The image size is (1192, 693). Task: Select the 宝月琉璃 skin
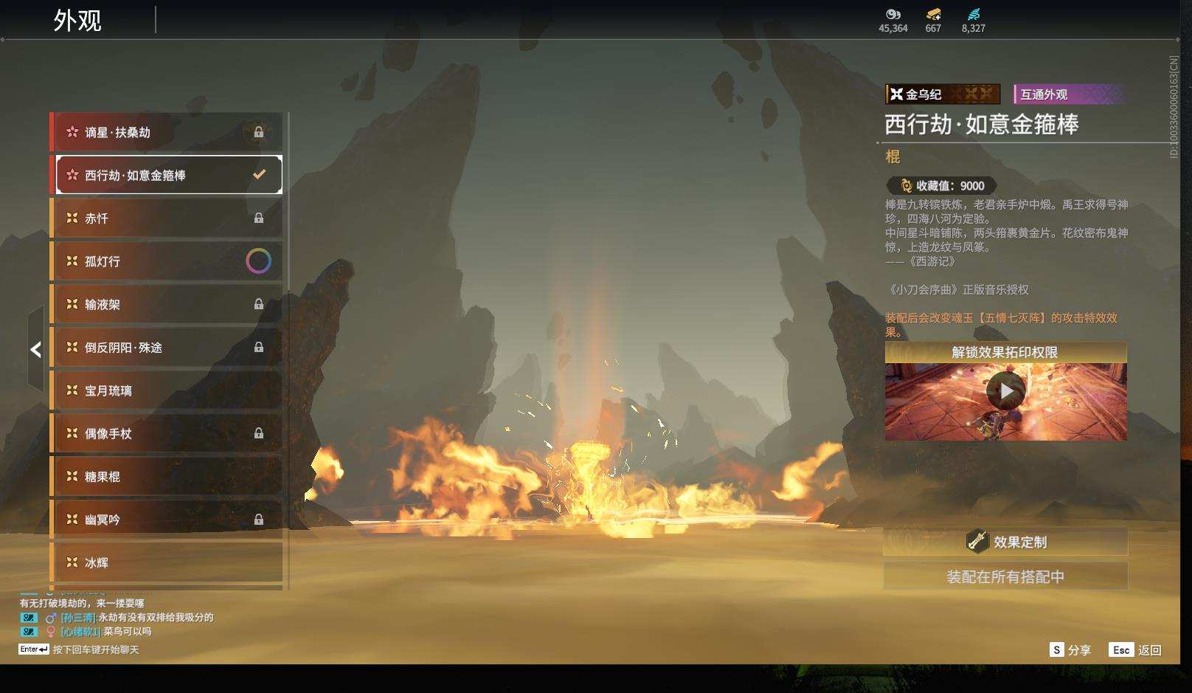pyautogui.click(x=167, y=390)
